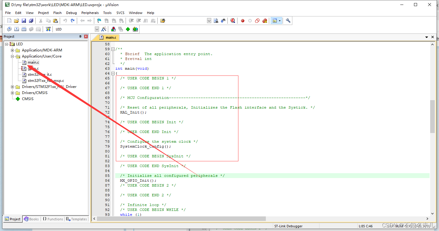Viewport: 439px width, 231px height.
Task: Click the editor horizontal scrollbar thumb
Action: click(x=181, y=219)
